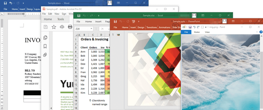
Task: Click the user account avatar in Excel
Action: 194,16
